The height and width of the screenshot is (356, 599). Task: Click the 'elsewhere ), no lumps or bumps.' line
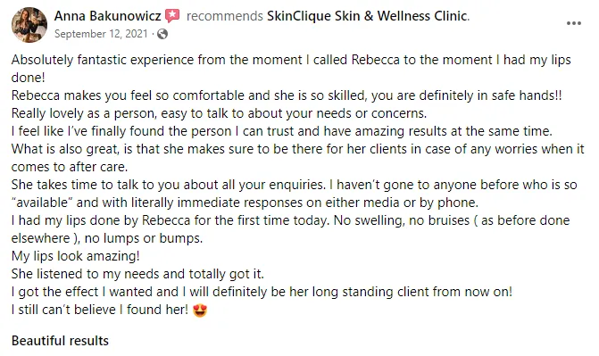[x=107, y=238]
